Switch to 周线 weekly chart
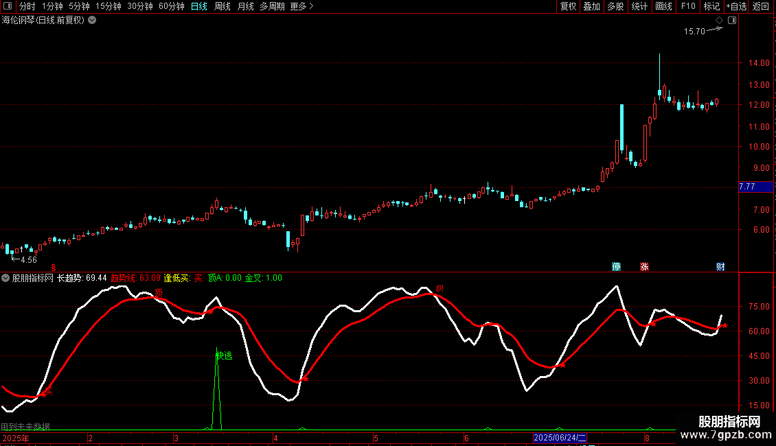The width and height of the screenshot is (776, 446). pos(222,6)
